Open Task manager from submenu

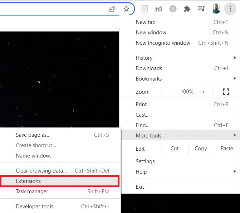coord(60,192)
